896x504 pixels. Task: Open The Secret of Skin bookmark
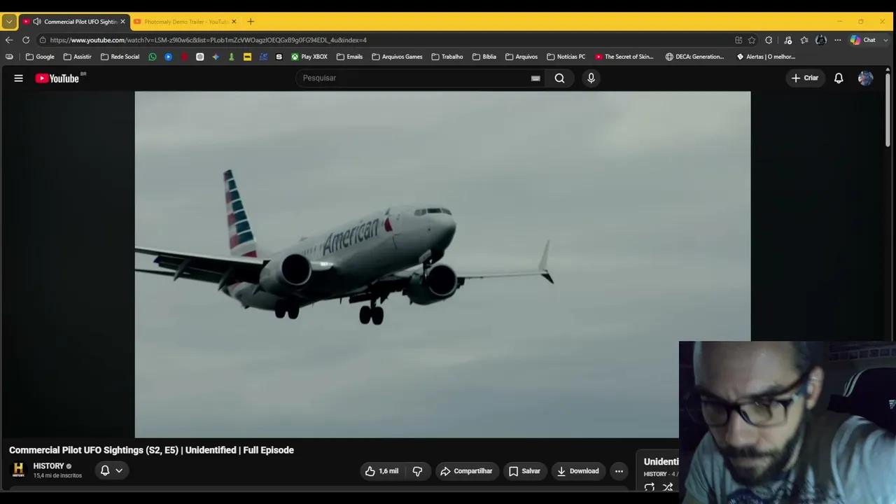[x=624, y=57]
